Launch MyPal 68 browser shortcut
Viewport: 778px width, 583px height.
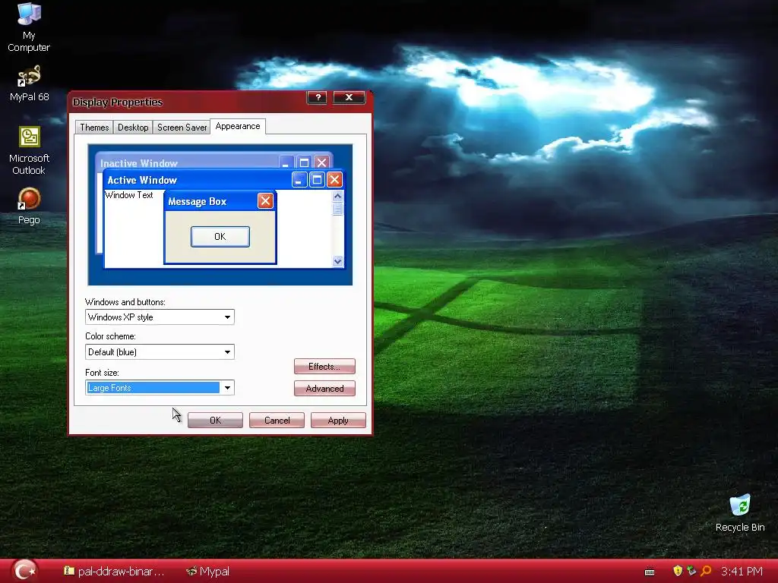click(x=29, y=84)
